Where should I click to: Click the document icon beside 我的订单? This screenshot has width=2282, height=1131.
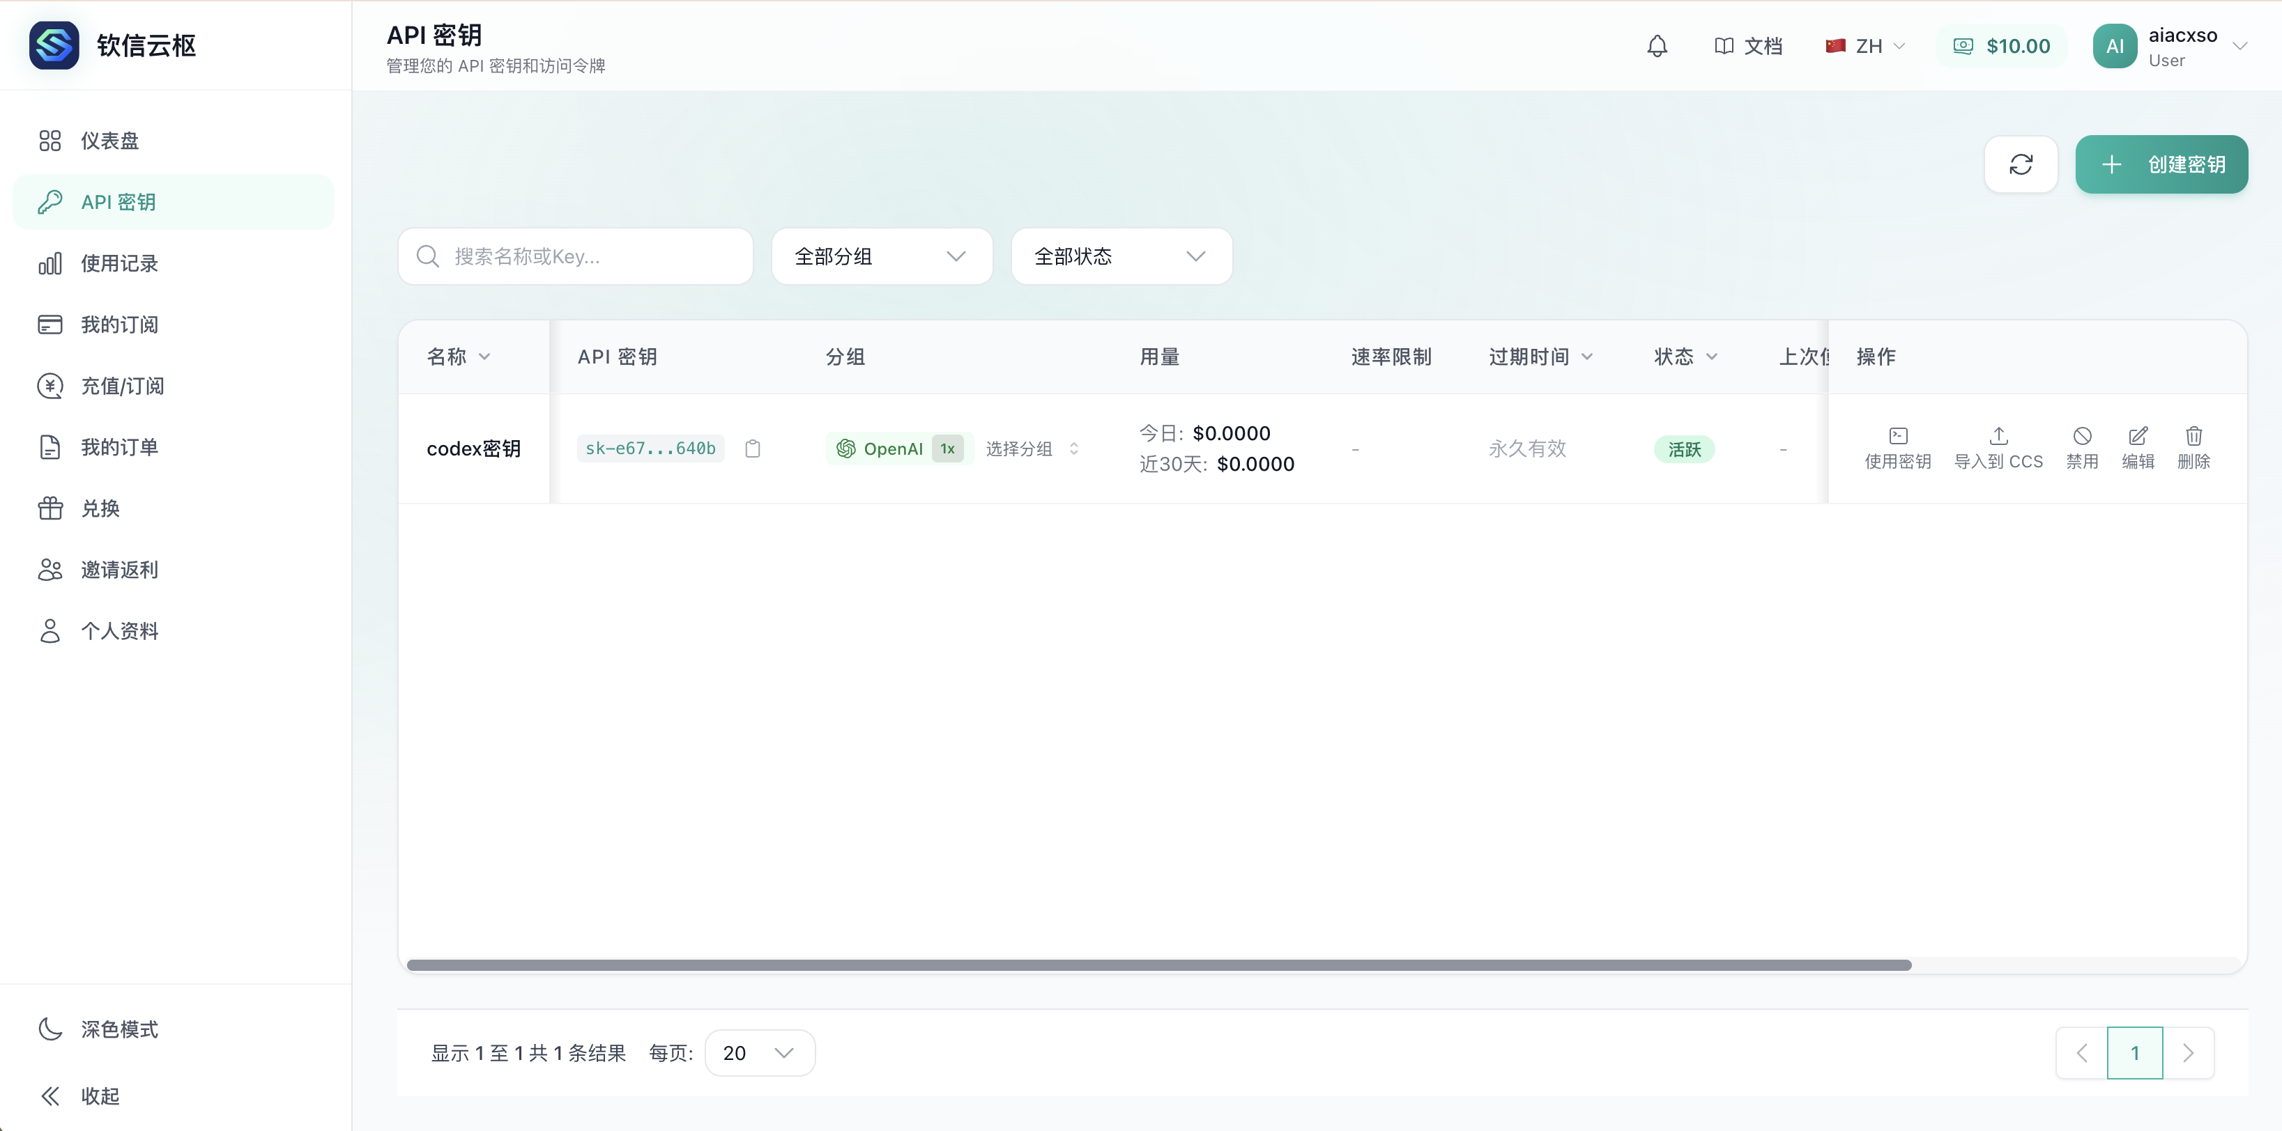[x=50, y=447]
